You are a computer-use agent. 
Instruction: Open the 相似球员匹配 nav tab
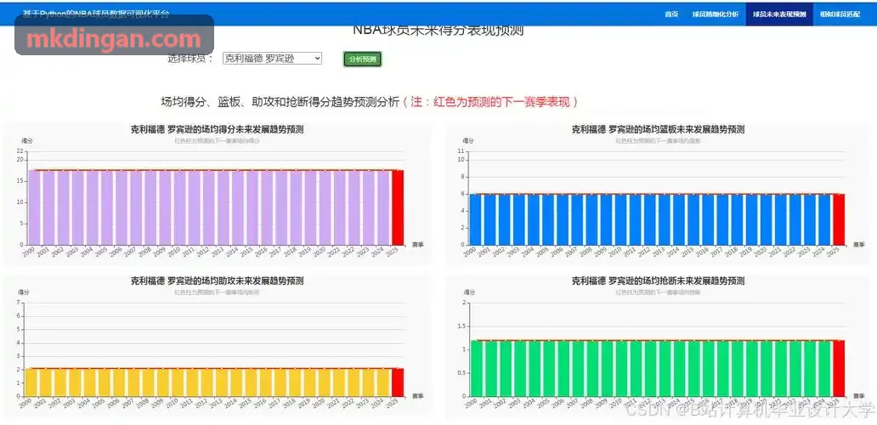pyautogui.click(x=840, y=14)
